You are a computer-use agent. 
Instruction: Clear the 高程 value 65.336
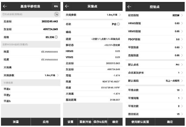point(56,37)
